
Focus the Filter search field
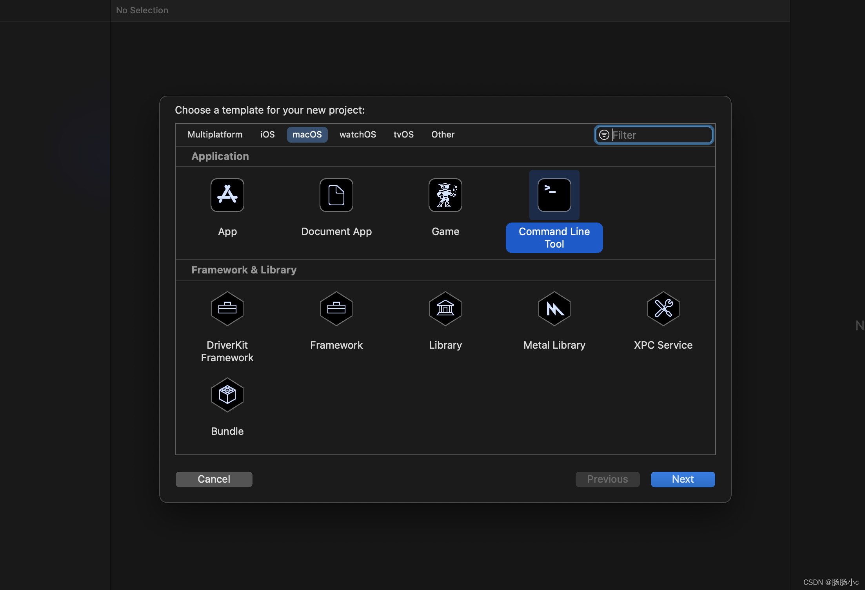pyautogui.click(x=654, y=135)
